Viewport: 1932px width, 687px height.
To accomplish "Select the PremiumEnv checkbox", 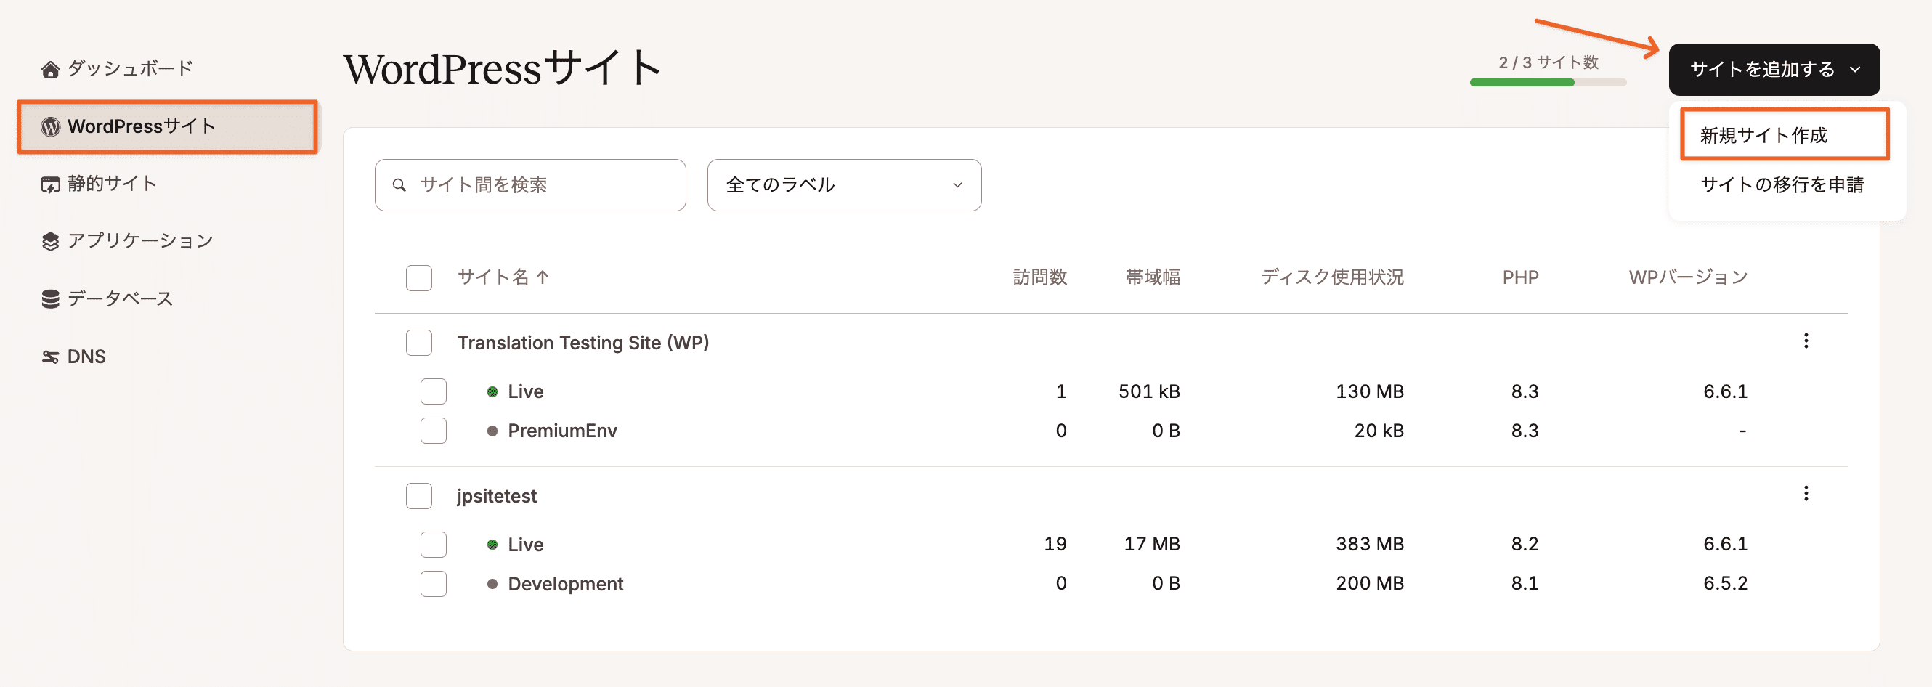I will (x=434, y=431).
